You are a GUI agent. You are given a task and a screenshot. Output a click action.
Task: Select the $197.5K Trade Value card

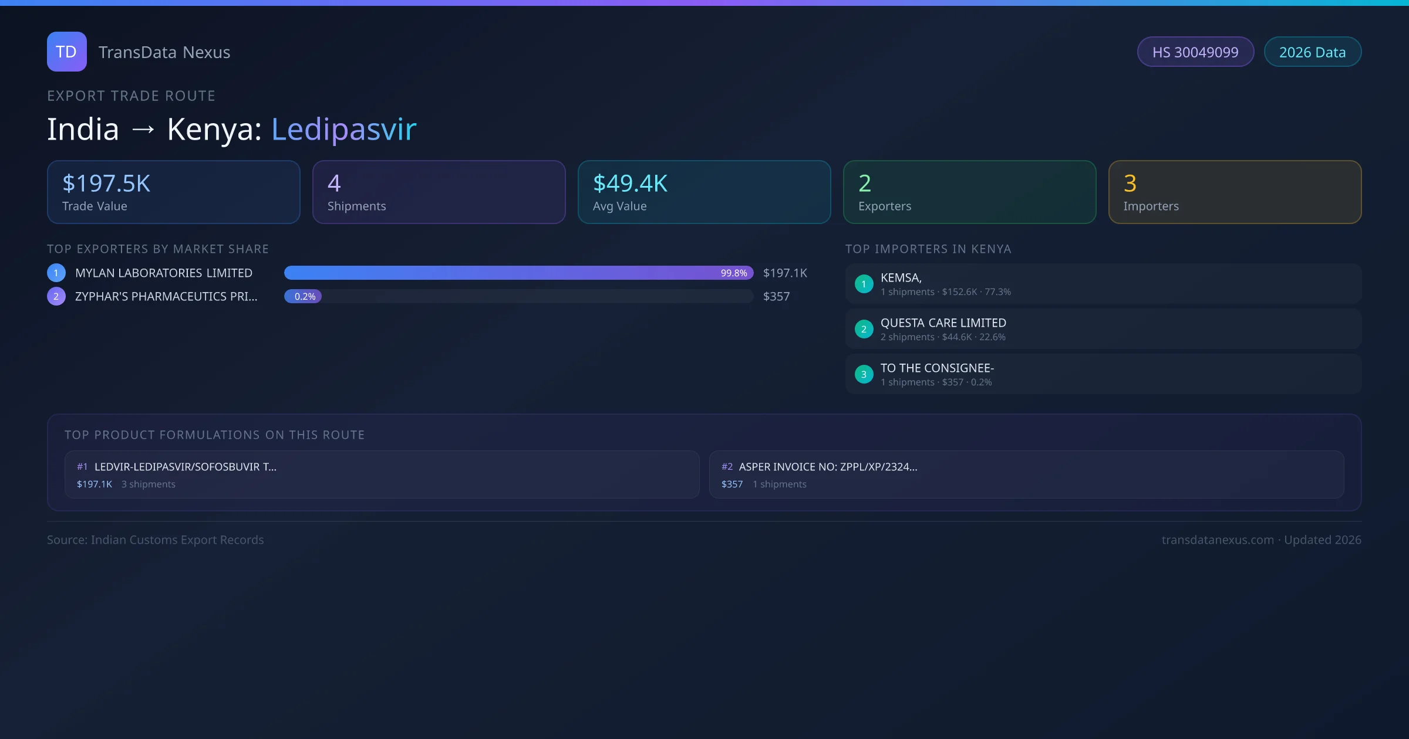coord(173,192)
